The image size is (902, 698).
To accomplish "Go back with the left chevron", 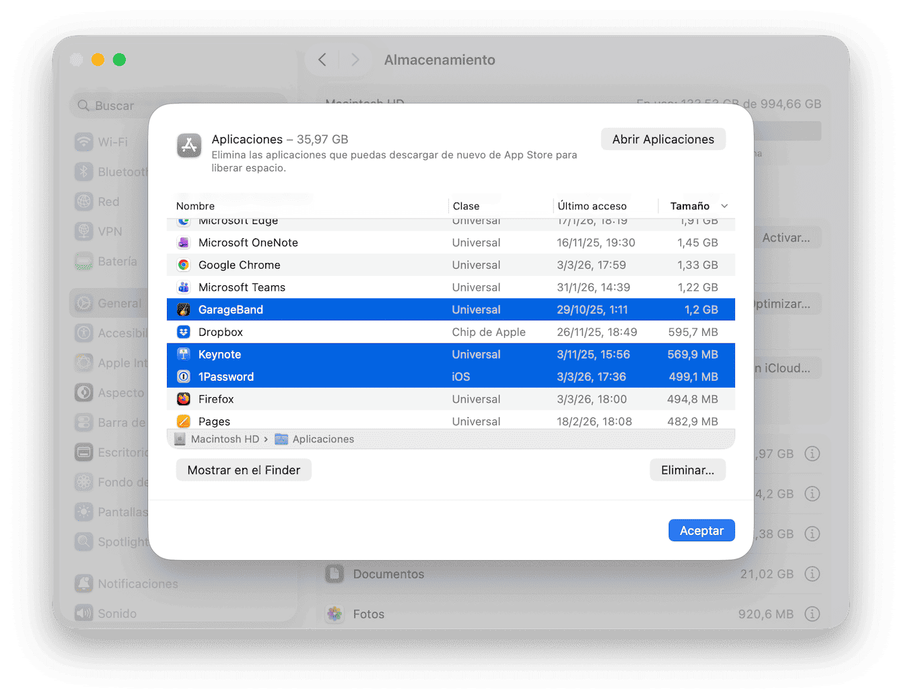I will click(x=322, y=60).
